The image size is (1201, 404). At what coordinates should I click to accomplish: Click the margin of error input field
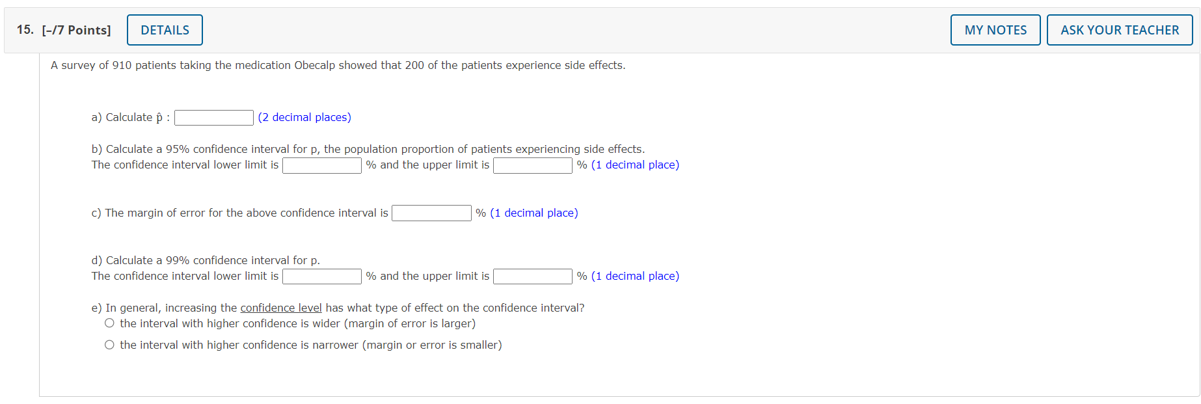point(431,213)
